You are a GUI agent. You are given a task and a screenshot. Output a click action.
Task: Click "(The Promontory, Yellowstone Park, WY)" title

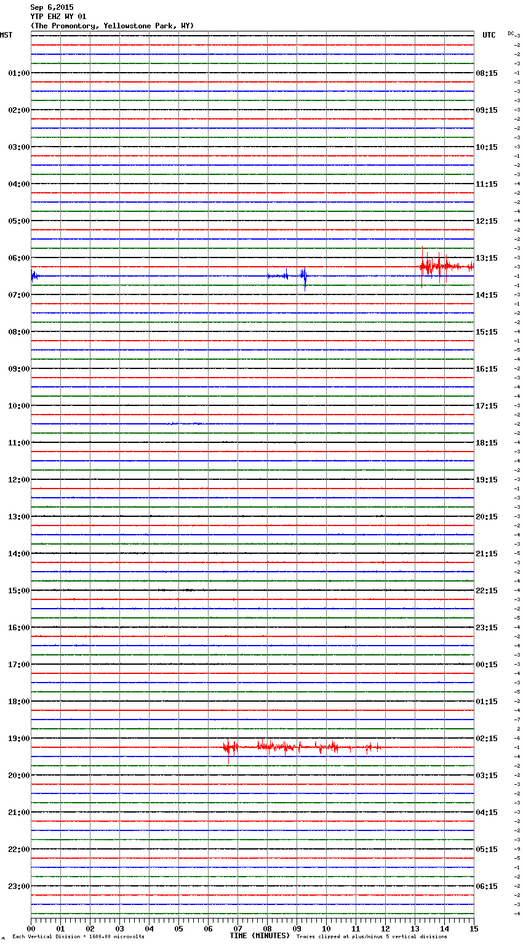pos(112,26)
